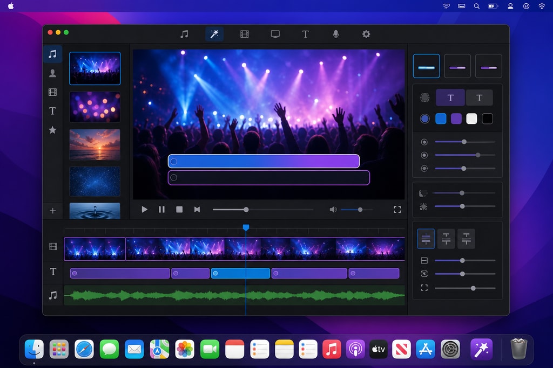The height and width of the screenshot is (368, 553).
Task: Click the first slider handle in style panel
Action: pos(464,142)
